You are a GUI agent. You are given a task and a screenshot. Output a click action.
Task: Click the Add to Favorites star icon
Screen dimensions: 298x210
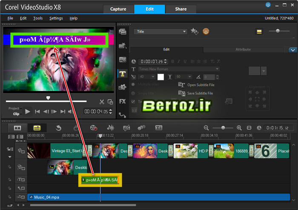(x=194, y=31)
